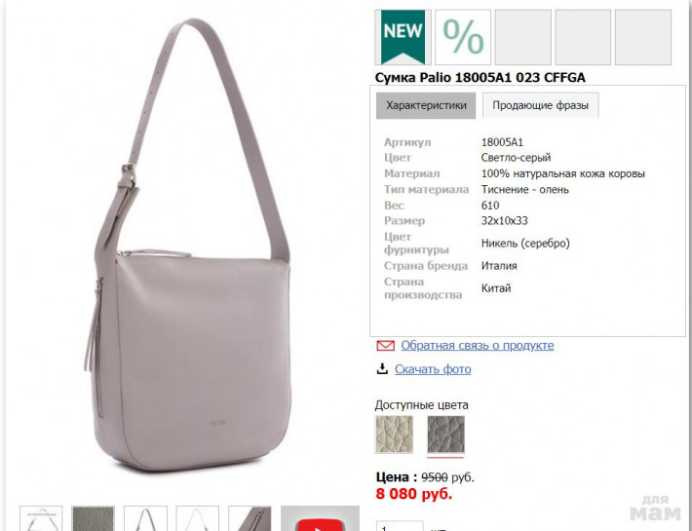The width and height of the screenshot is (692, 531).
Task: Switch to the Характеристики tab
Action: coord(426,105)
